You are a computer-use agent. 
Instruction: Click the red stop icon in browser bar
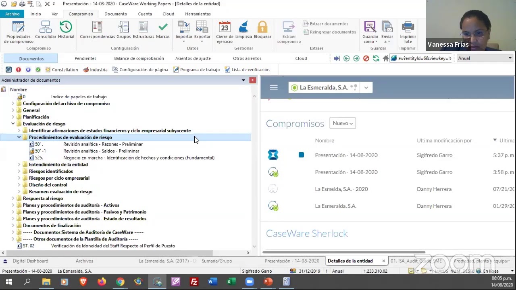pyautogui.click(x=366, y=58)
